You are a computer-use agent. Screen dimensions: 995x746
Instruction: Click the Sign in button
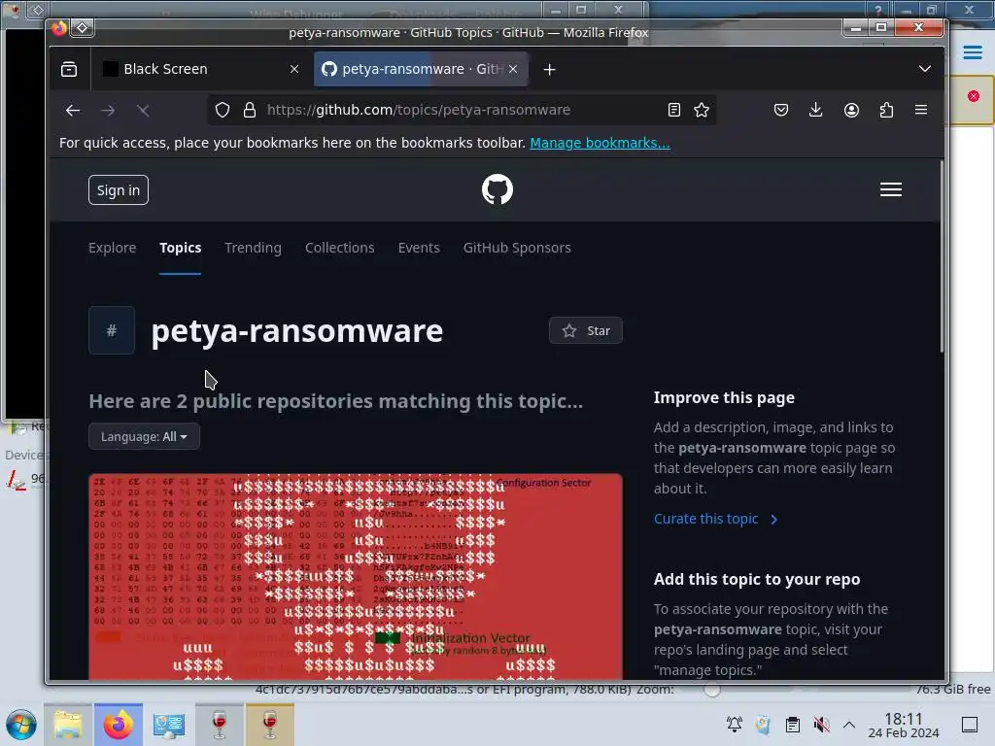point(119,190)
